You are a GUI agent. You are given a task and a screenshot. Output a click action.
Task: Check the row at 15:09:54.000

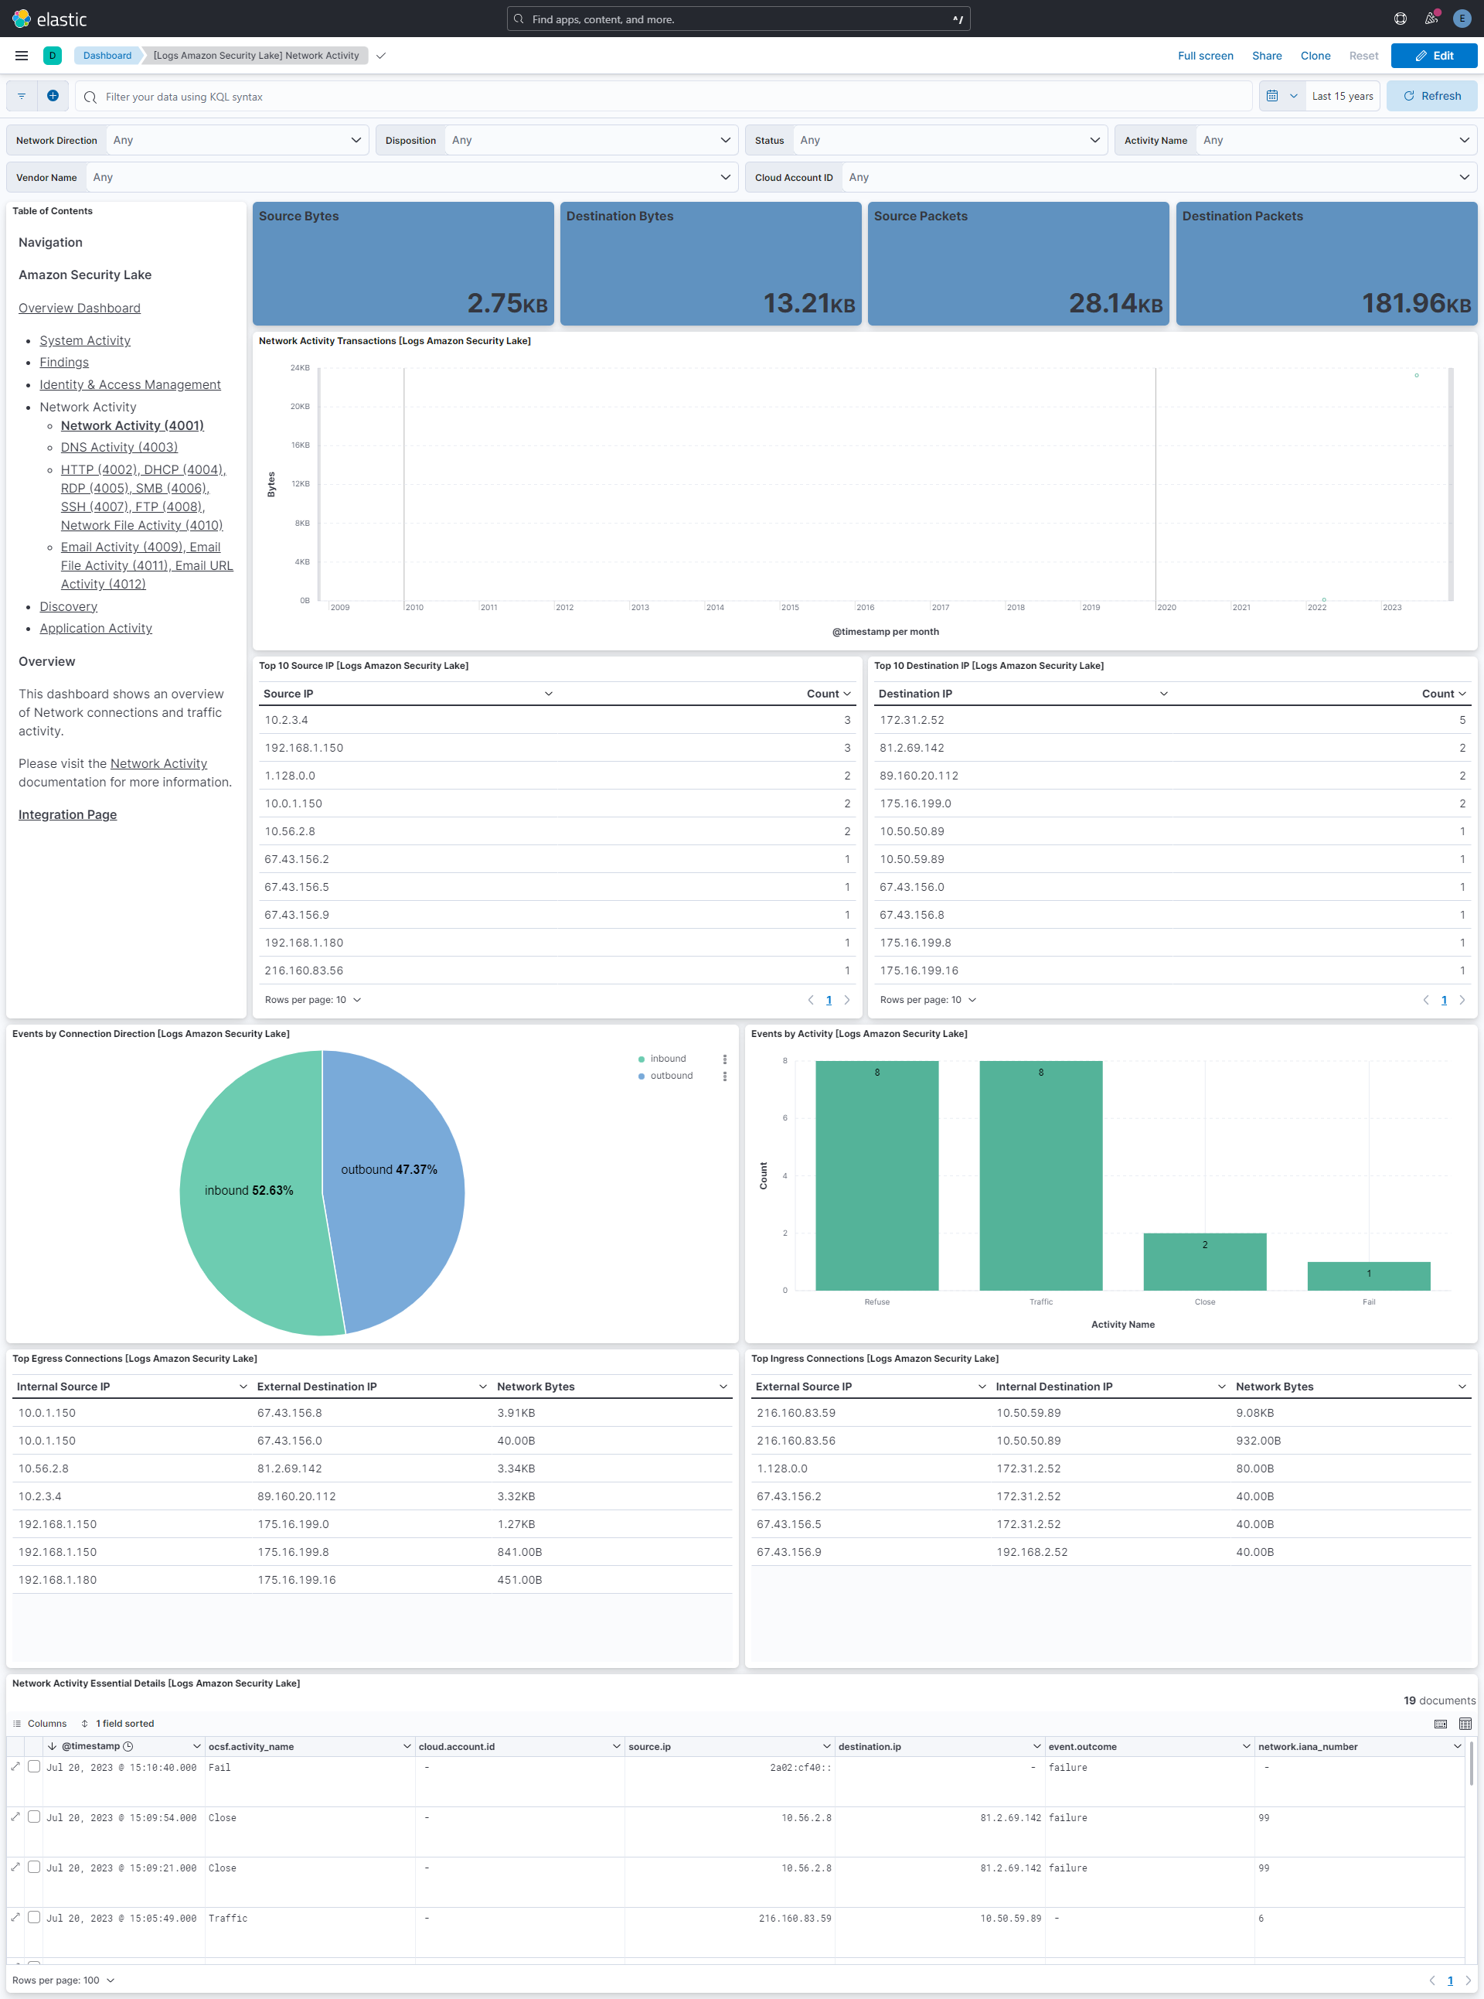[x=34, y=1816]
